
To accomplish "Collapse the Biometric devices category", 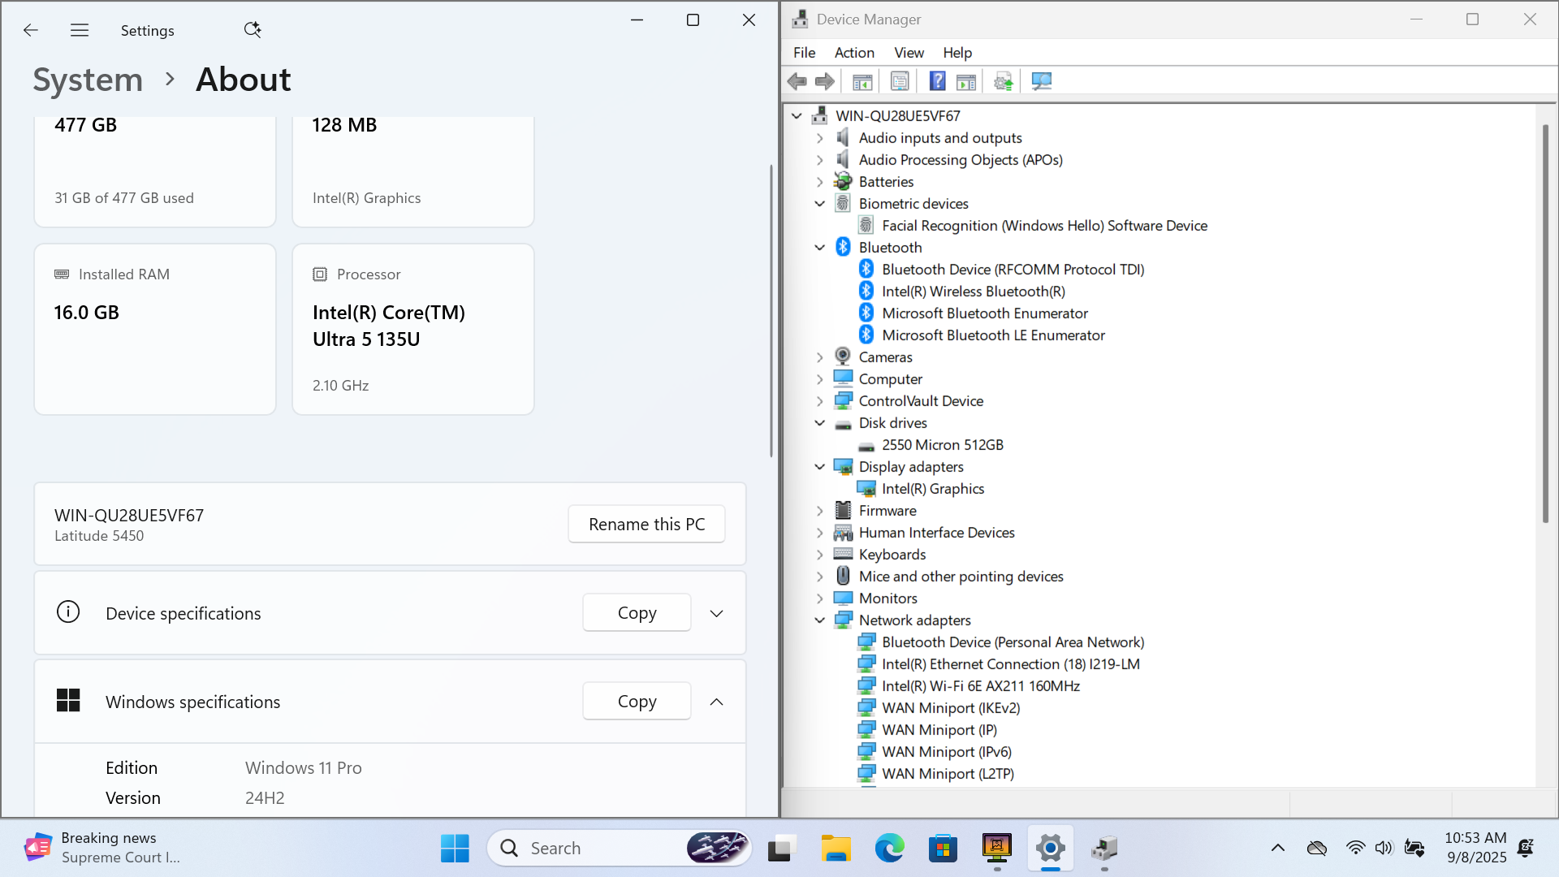I will 820,204.
